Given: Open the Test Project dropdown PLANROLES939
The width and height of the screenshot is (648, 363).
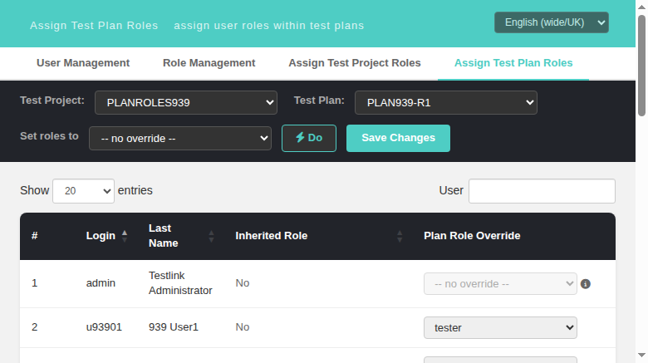Looking at the screenshot, I should (186, 102).
